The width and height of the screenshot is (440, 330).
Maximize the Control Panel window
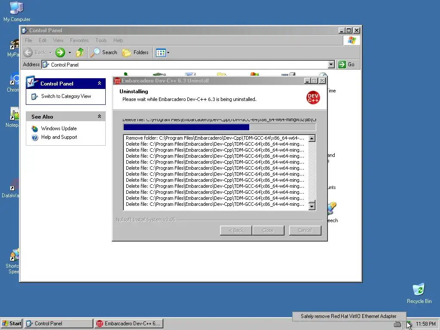(x=349, y=31)
